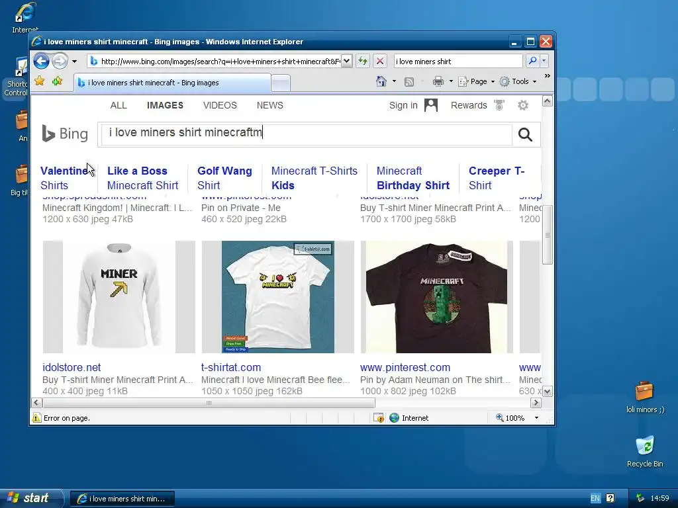This screenshot has height=508, width=678.
Task: Open Bing Rewards link
Action: 469,105
